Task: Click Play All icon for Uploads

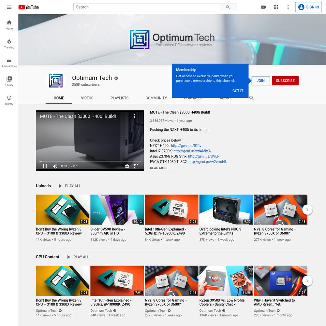Action: click(60, 186)
